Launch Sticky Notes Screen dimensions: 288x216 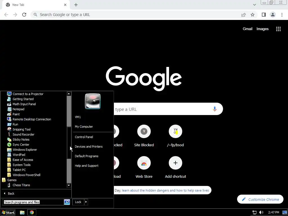(18, 139)
